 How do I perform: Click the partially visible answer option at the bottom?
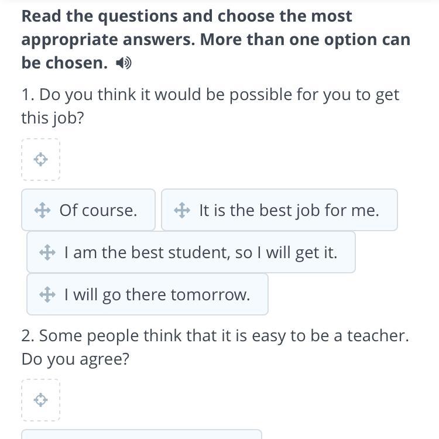142,434
